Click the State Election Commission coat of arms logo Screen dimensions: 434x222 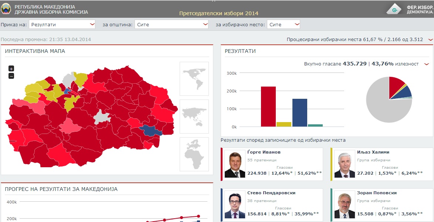(6, 9)
